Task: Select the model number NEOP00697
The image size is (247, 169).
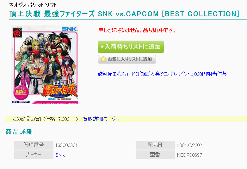Action: 189,155
